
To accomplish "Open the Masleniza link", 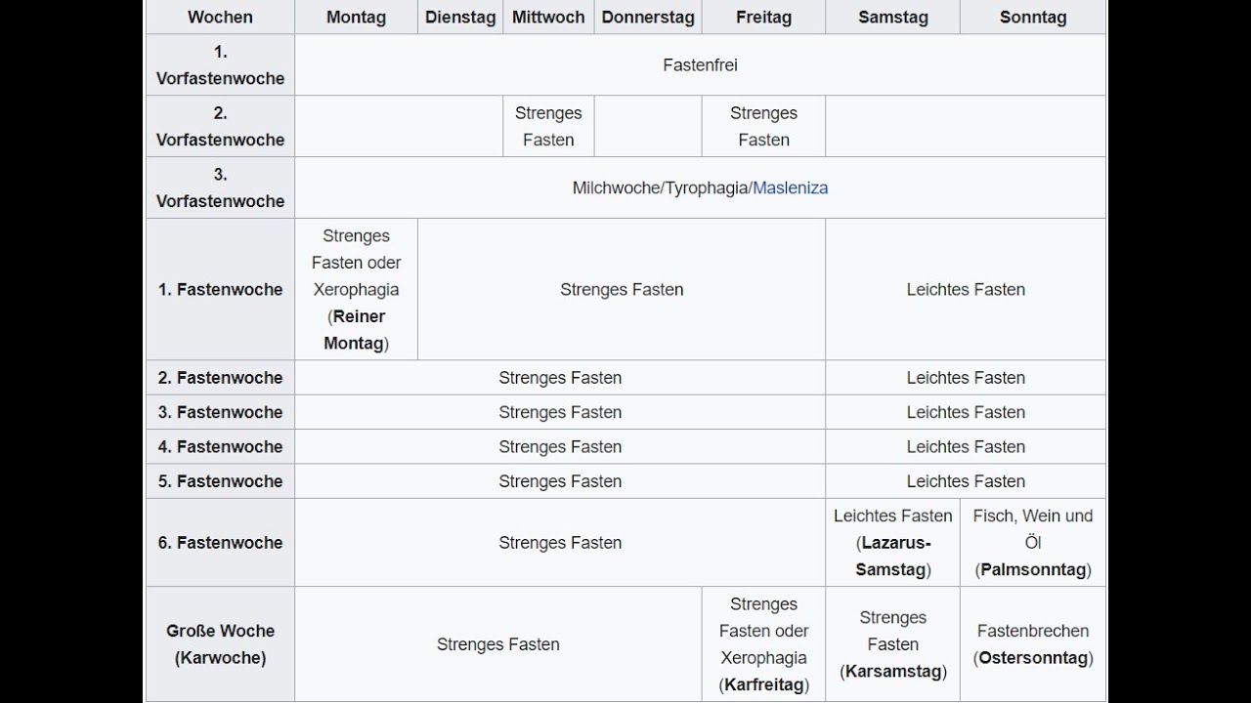I will point(790,187).
